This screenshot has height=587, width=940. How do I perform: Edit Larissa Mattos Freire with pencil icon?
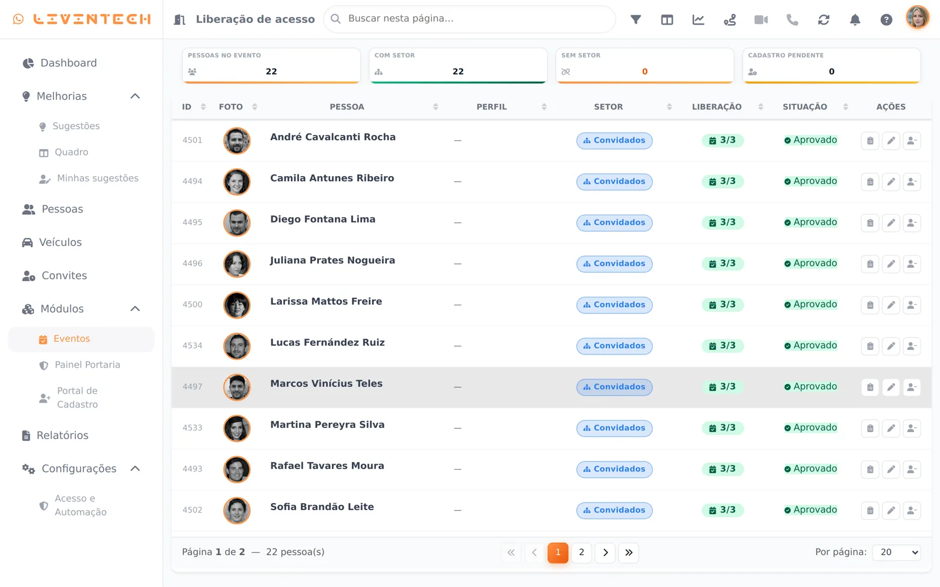(891, 305)
